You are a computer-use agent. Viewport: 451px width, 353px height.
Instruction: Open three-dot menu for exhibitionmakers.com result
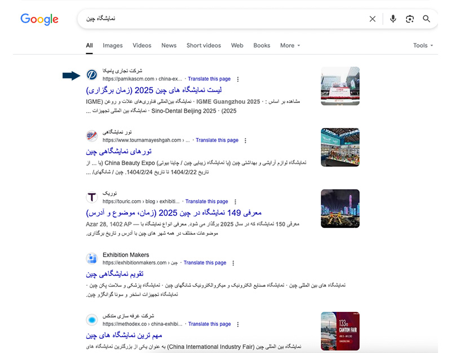click(233, 263)
